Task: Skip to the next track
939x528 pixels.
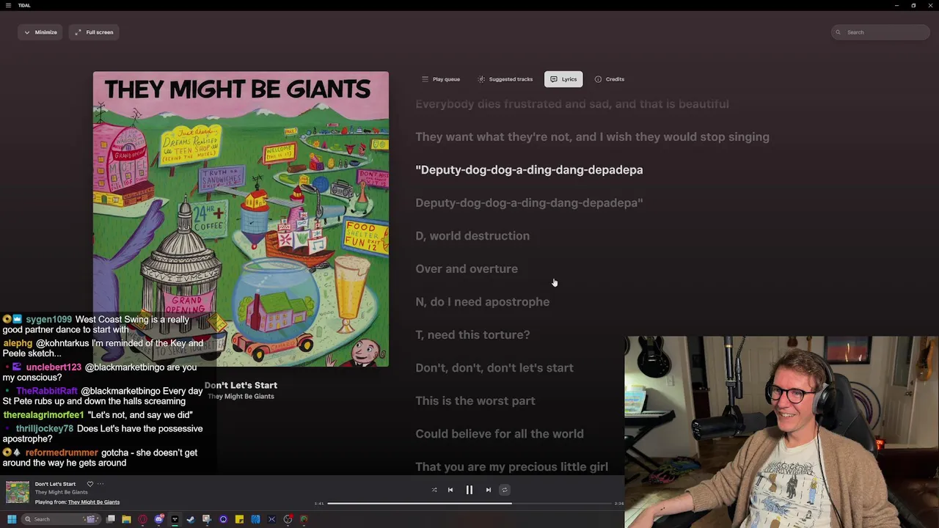Action: [x=489, y=490]
